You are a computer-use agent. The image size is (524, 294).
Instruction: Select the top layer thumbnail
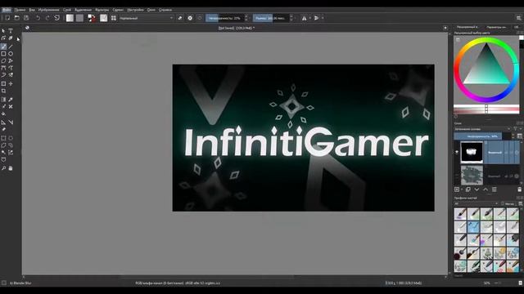coord(472,152)
